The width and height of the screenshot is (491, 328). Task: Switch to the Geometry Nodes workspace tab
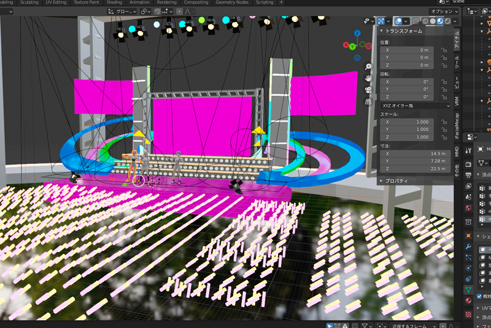231,2
